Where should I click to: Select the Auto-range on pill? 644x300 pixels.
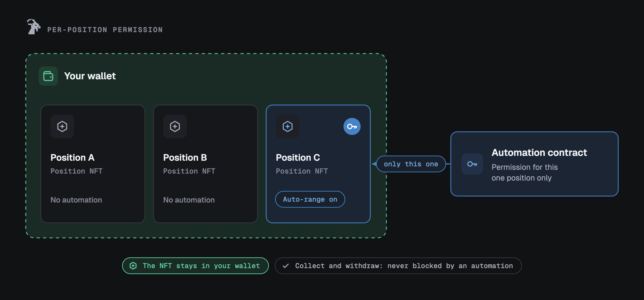click(310, 199)
